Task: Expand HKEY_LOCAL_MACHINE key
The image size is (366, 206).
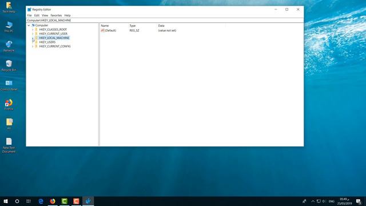Action: point(33,38)
